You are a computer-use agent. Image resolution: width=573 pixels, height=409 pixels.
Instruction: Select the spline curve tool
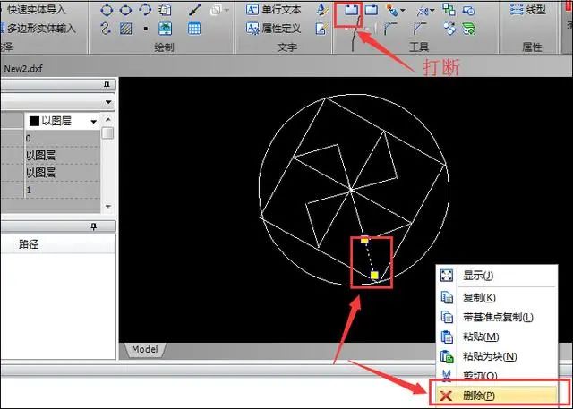106,29
